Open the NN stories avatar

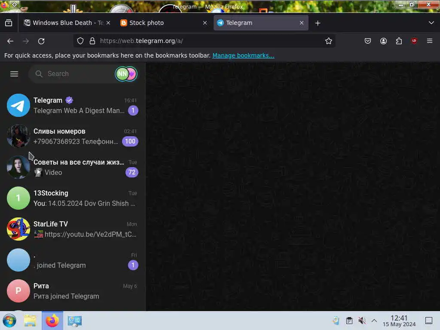point(122,74)
